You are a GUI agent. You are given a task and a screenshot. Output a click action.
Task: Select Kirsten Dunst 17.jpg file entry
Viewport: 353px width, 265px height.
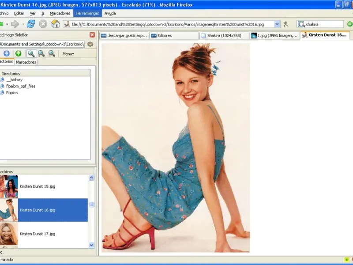coord(44,234)
